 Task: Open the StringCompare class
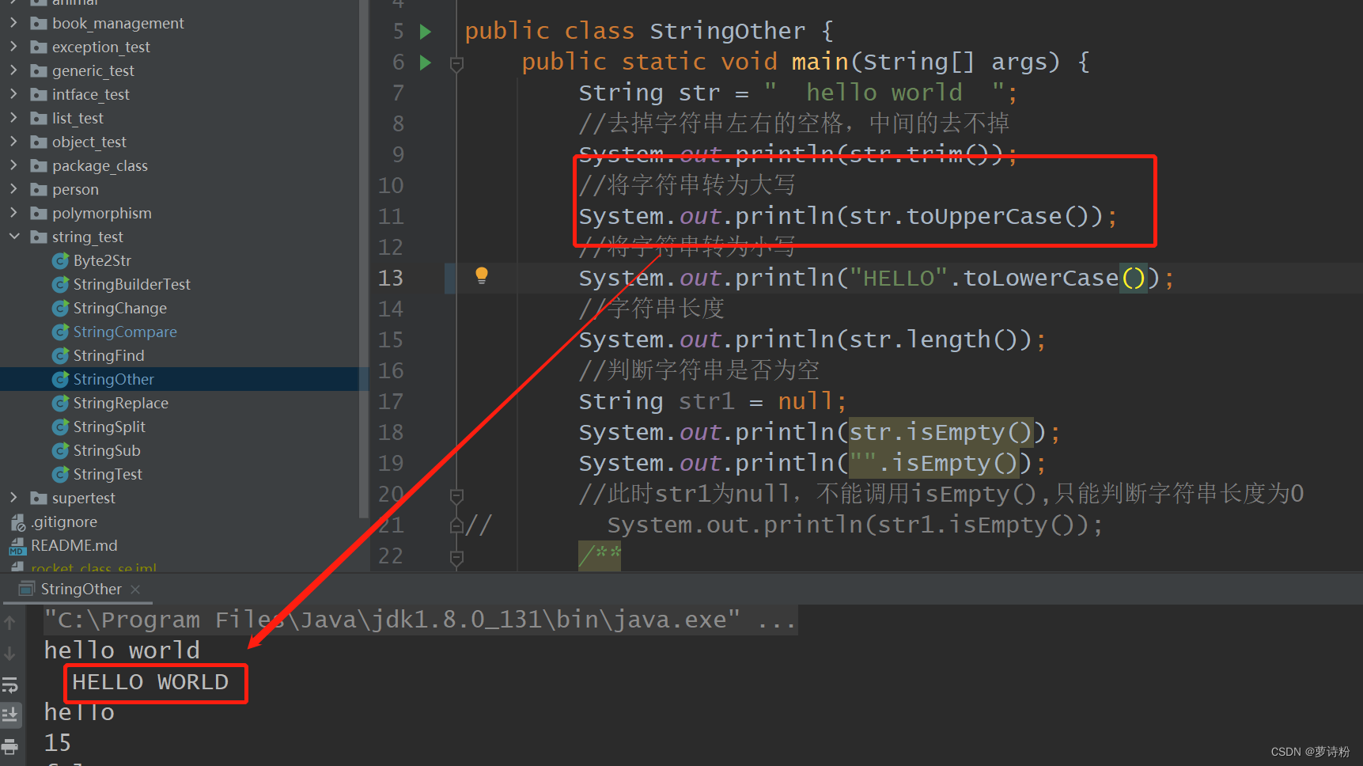coord(125,332)
